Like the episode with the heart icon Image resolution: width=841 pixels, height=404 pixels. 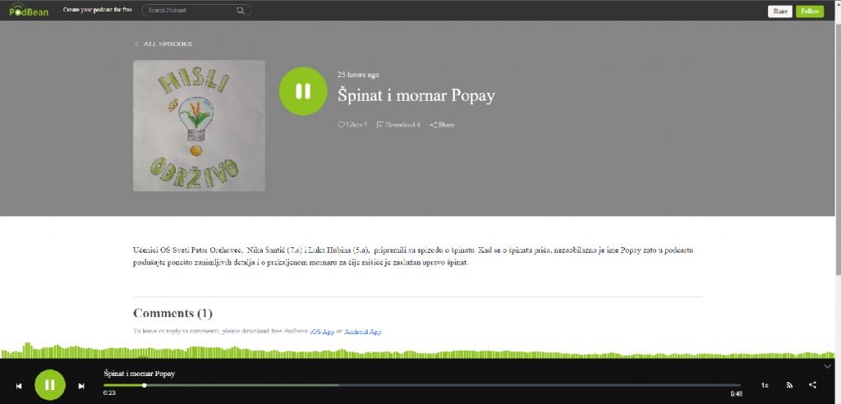point(342,125)
